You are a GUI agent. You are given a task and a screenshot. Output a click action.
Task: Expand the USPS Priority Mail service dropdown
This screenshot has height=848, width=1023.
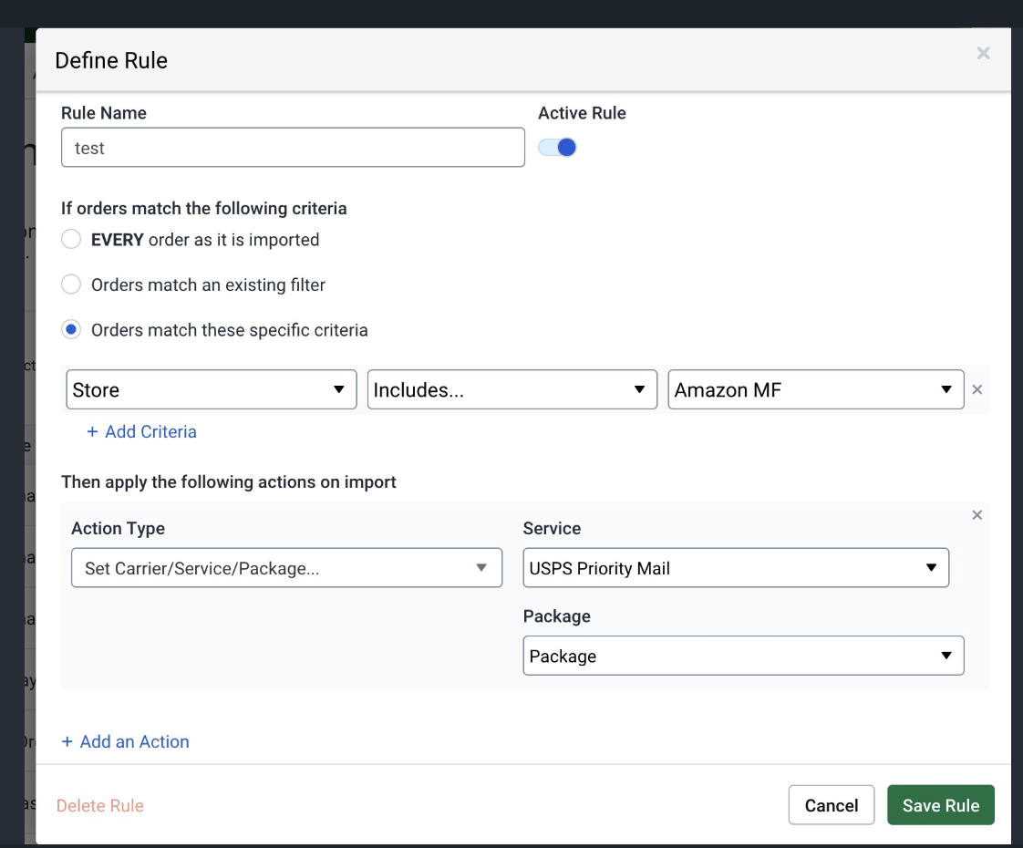click(x=736, y=567)
